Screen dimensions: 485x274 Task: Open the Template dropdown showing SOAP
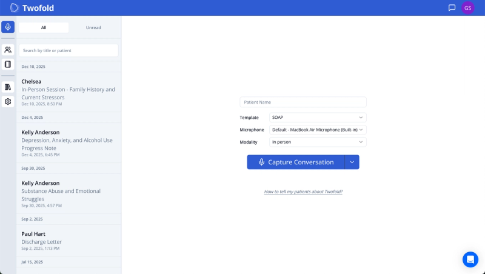pyautogui.click(x=318, y=118)
